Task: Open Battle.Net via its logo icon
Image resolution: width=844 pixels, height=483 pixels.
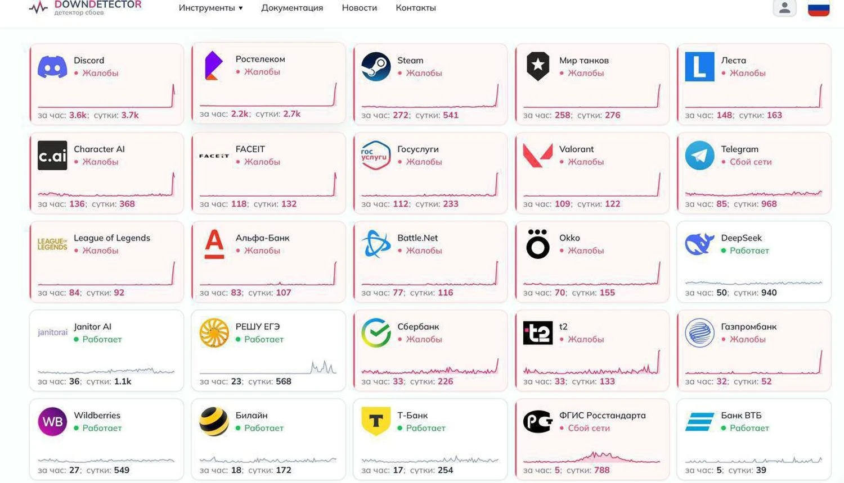Action: [376, 244]
